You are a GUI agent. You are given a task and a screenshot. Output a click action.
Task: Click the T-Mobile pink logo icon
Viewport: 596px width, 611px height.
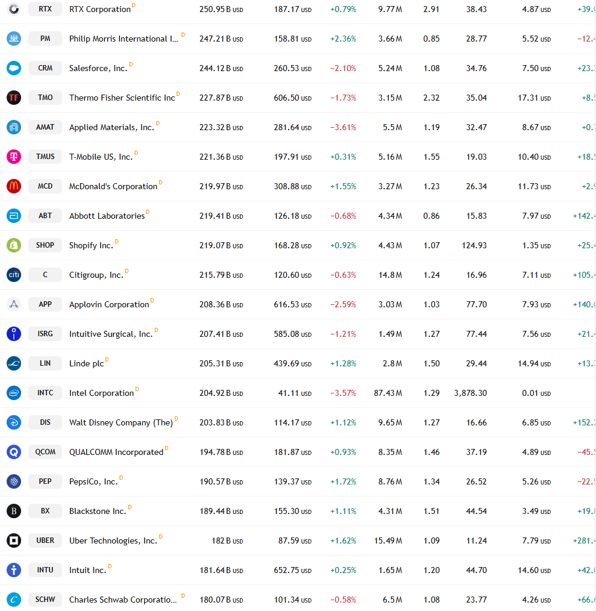pos(14,157)
